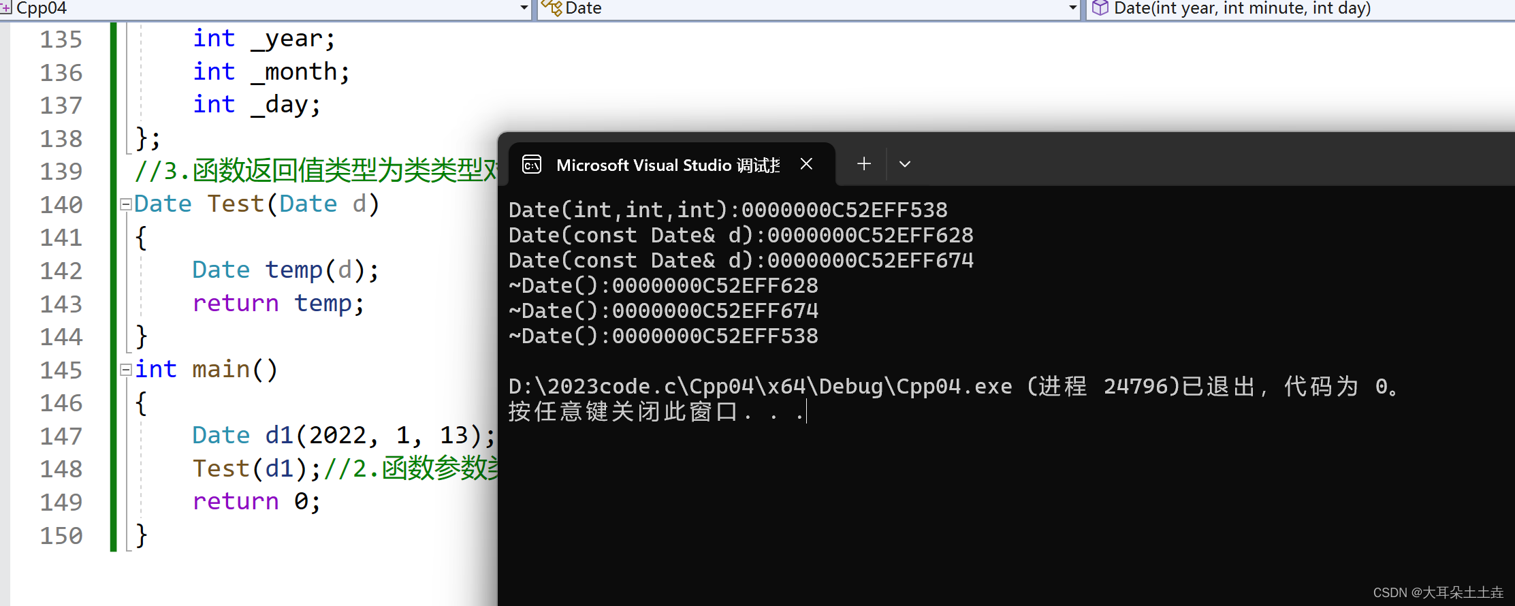Click console line 'Date(const Date& d):0000000C52EFF628'
Screen dimensions: 1515x606
coord(741,235)
